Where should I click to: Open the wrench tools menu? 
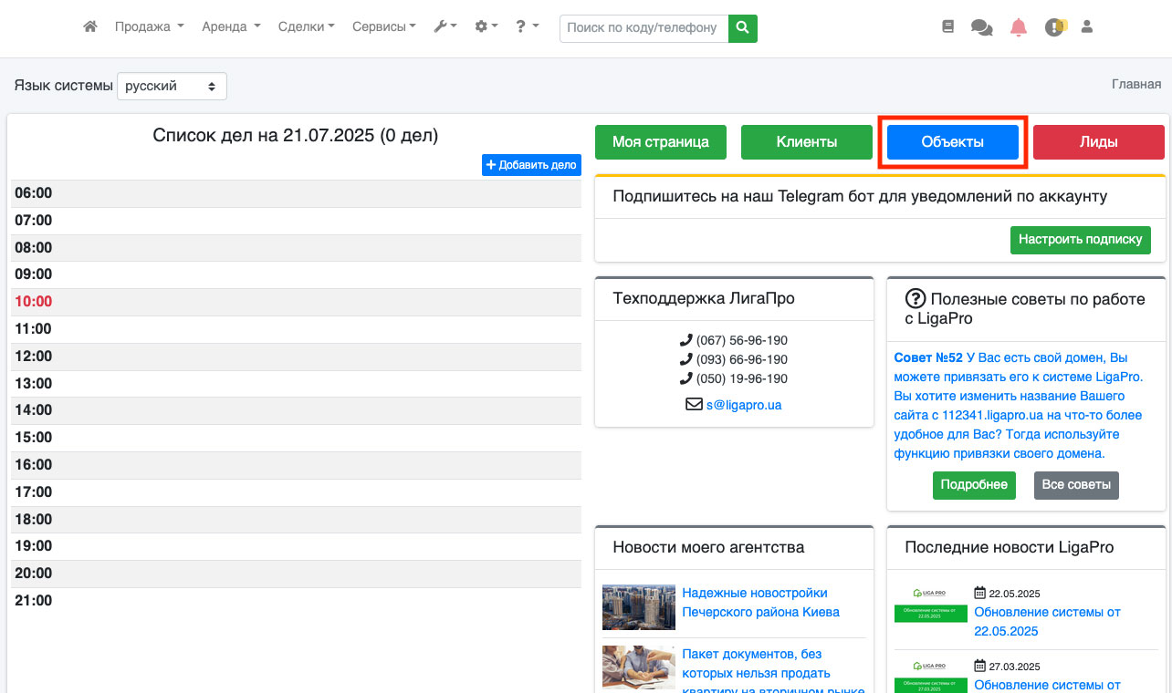[x=445, y=27]
